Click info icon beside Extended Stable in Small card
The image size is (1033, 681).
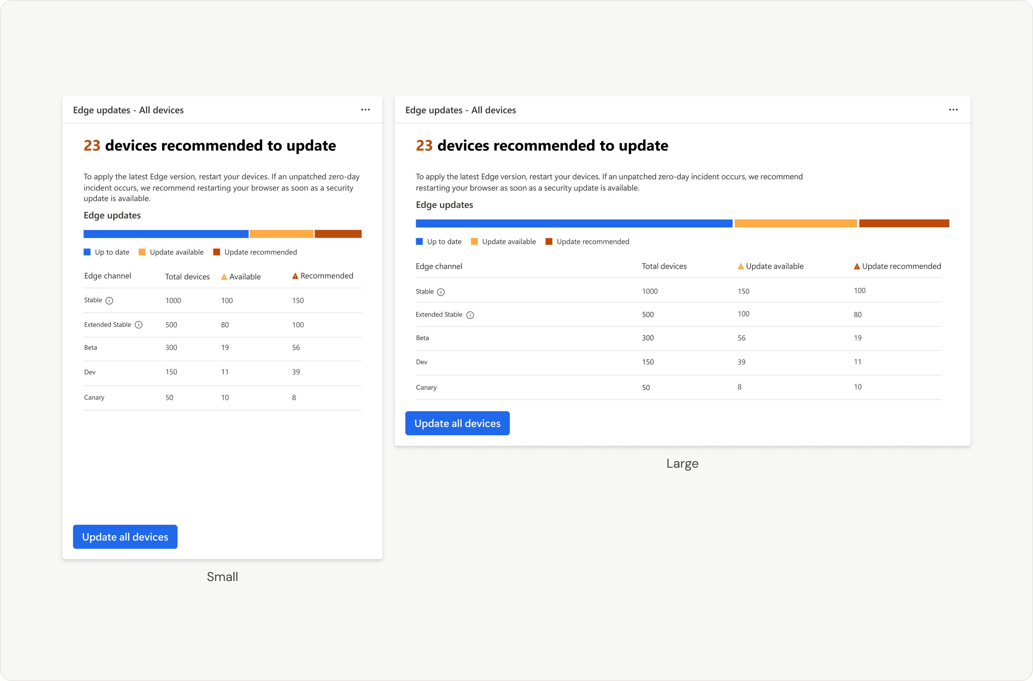pyautogui.click(x=139, y=325)
